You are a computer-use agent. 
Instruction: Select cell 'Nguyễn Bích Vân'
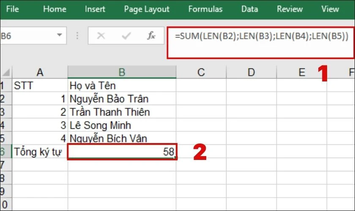[122, 138]
